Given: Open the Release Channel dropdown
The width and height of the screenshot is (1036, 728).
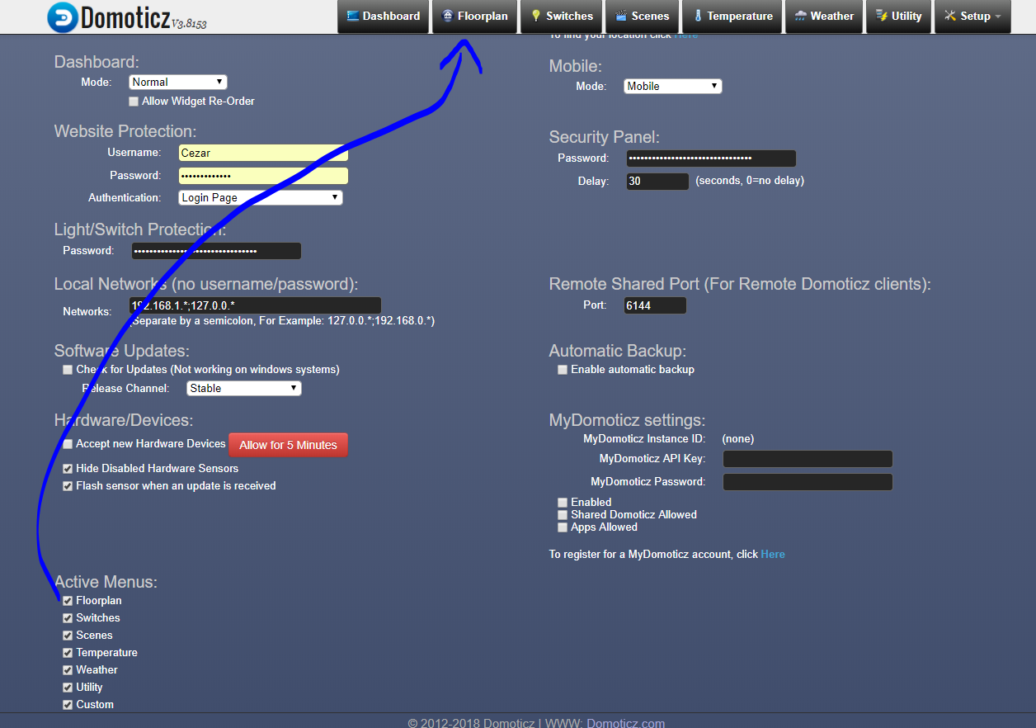Looking at the screenshot, I should coord(244,388).
